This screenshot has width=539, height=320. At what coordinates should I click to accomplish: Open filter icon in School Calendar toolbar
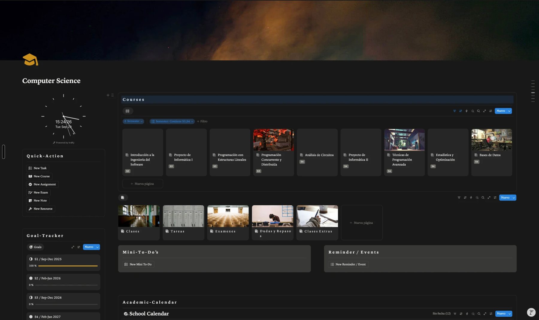pos(455,314)
